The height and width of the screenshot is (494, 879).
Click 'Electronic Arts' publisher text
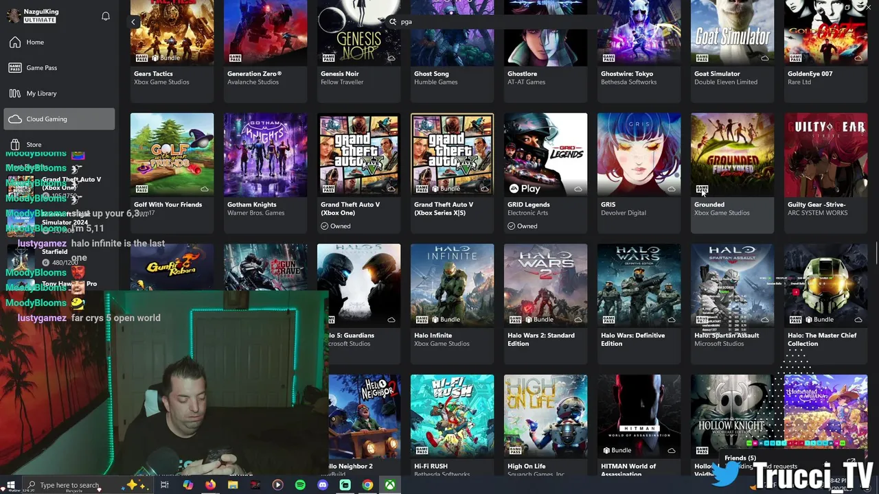pos(528,213)
